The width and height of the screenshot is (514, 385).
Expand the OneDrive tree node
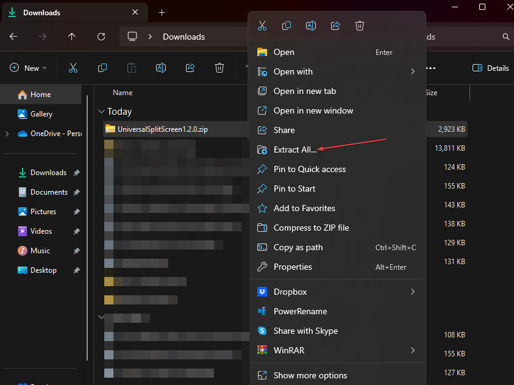click(x=7, y=134)
